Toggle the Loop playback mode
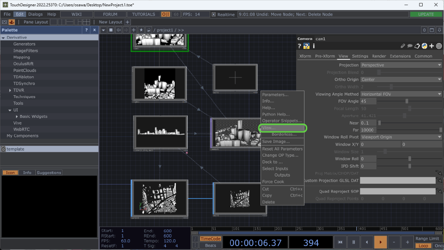Screen dimensions: 444x250 (423, 246)
